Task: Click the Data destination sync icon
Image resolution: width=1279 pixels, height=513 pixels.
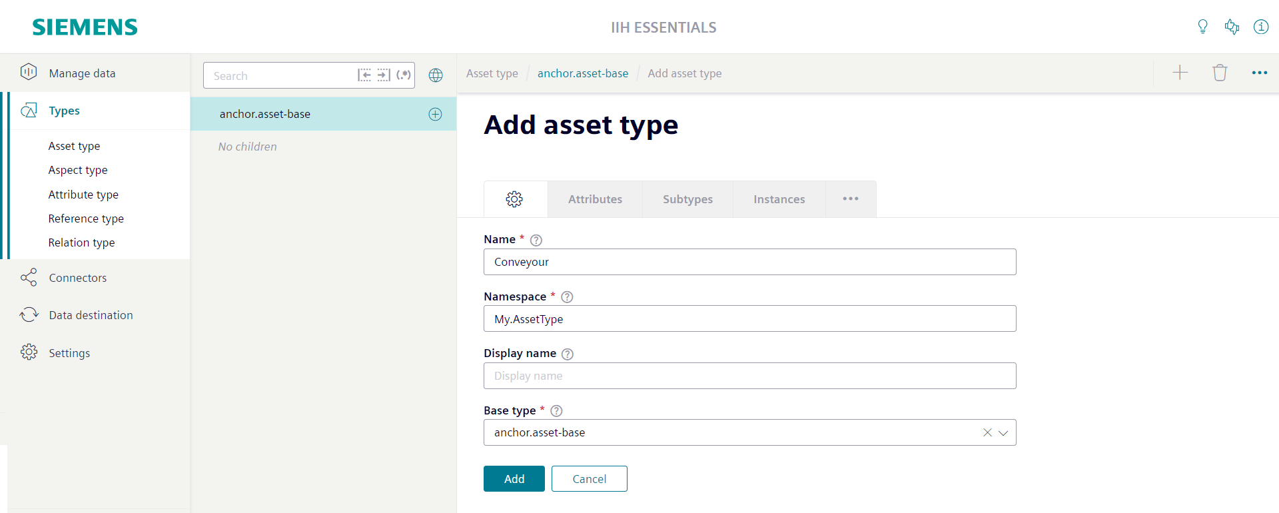Action: pyautogui.click(x=29, y=314)
